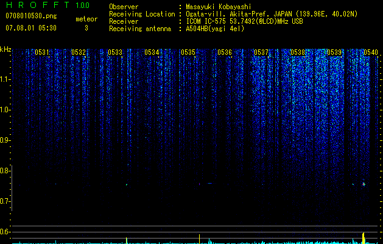Click the yellow intensity spike at 0533

126,240
